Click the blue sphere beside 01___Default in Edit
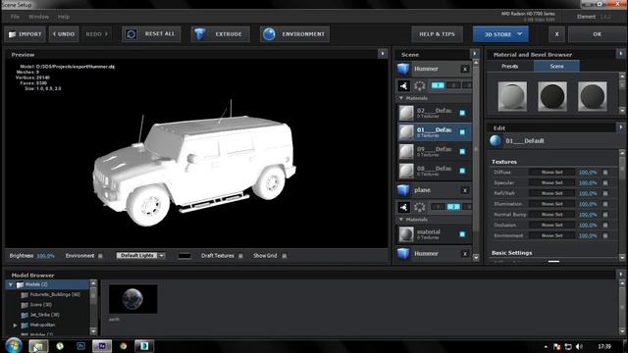The height and width of the screenshot is (353, 628). (496, 141)
